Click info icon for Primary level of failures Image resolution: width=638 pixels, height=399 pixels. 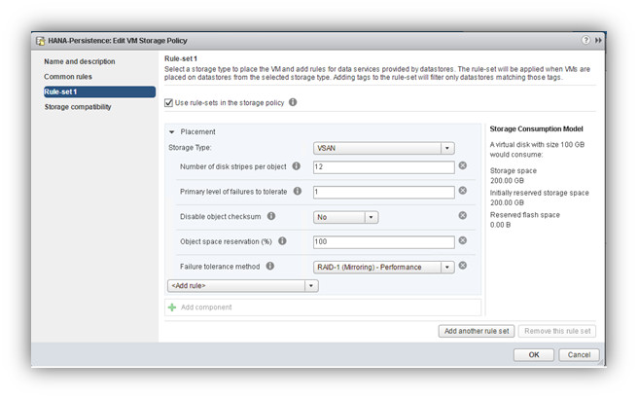point(297,192)
